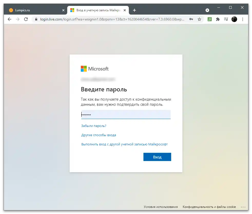Image resolution: width=252 pixels, height=214 pixels.
Task: Click the address bar URL
Action: coord(112,19)
